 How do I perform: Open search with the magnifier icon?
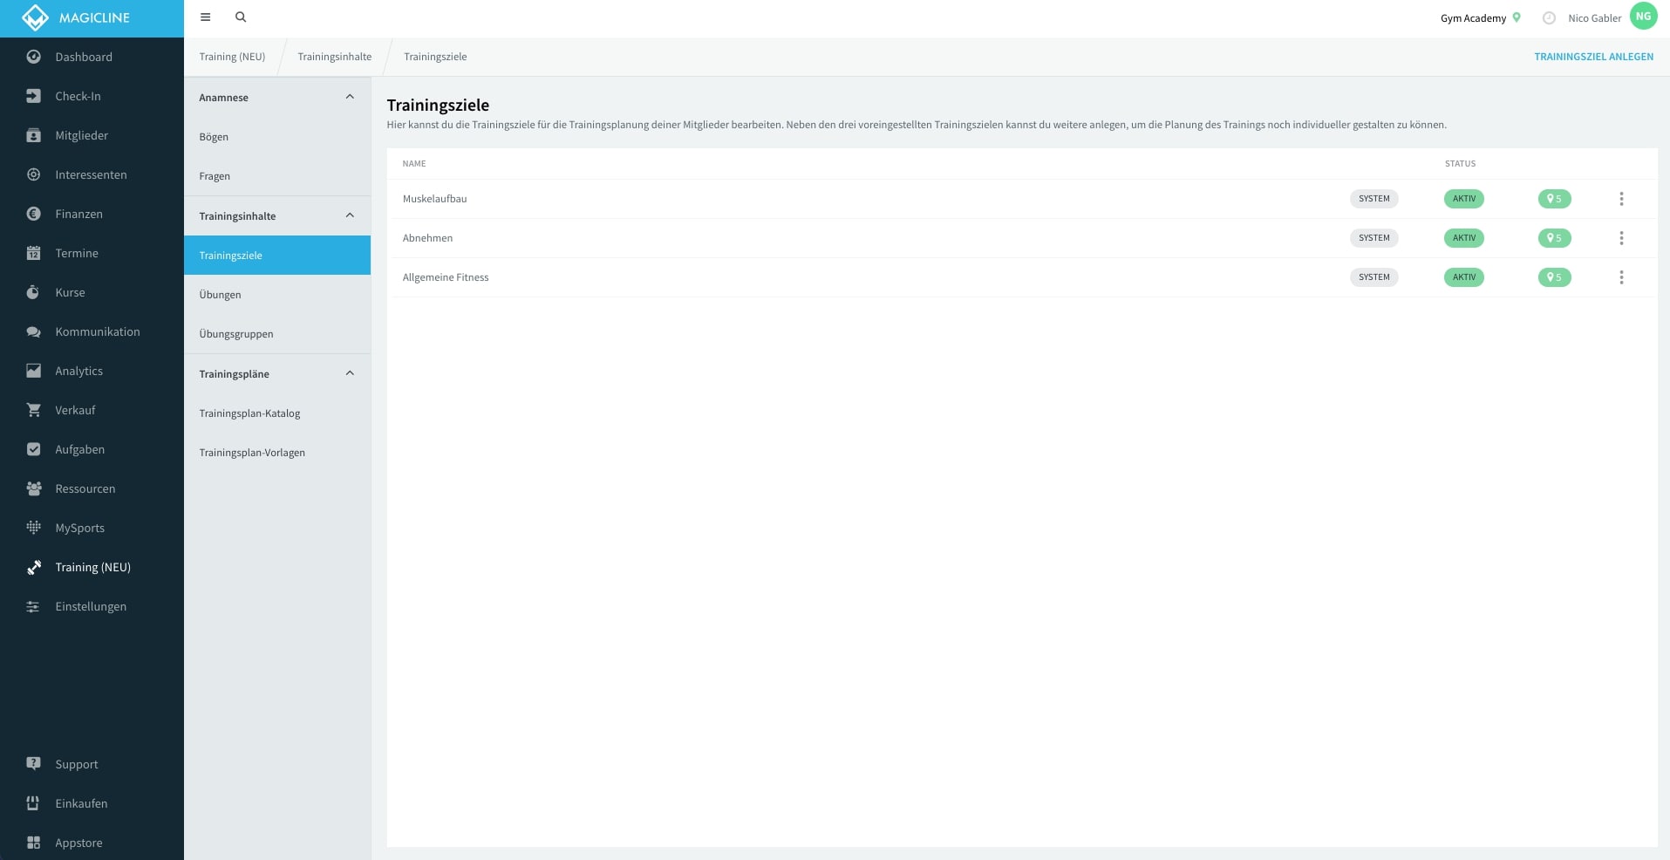pyautogui.click(x=241, y=17)
